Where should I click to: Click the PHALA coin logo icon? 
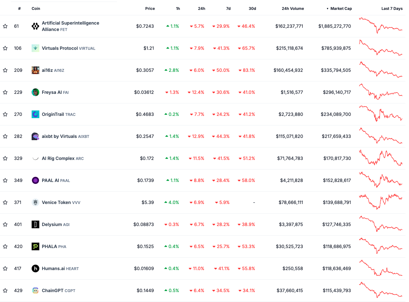click(x=35, y=246)
